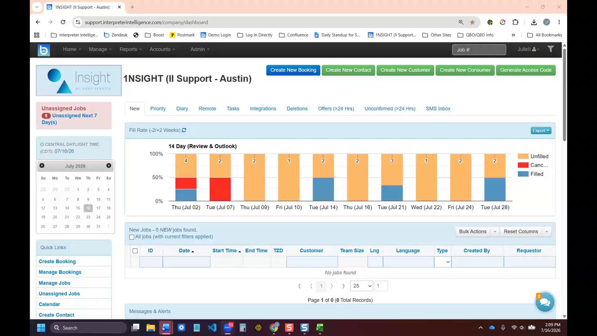Click the filter funnel icon in navbar
The image size is (597, 336).
[550, 49]
